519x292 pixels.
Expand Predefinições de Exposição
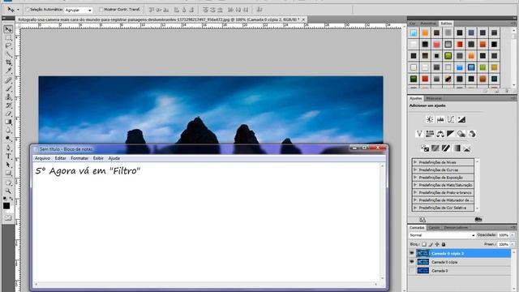tap(415, 178)
